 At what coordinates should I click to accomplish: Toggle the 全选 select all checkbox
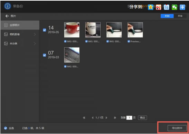(x=6, y=128)
